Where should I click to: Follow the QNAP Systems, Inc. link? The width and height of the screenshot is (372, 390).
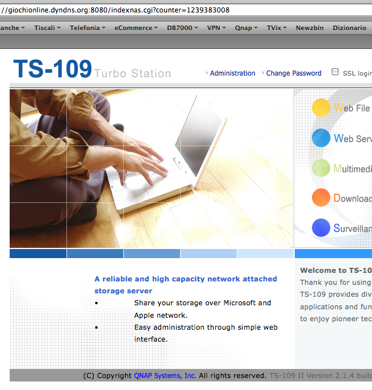(x=165, y=376)
